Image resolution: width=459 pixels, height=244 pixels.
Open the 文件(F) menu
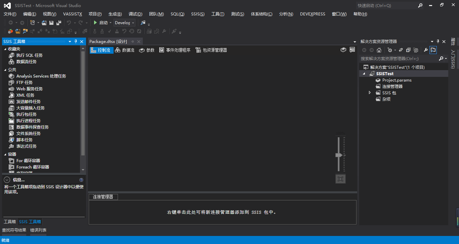pyautogui.click(x=10, y=14)
